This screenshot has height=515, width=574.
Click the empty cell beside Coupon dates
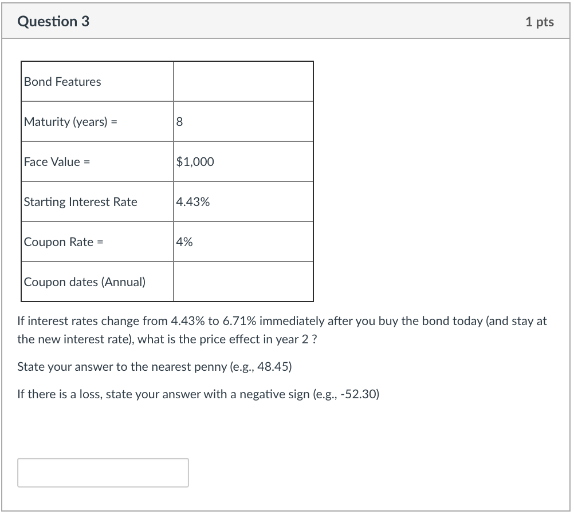pyautogui.click(x=243, y=282)
